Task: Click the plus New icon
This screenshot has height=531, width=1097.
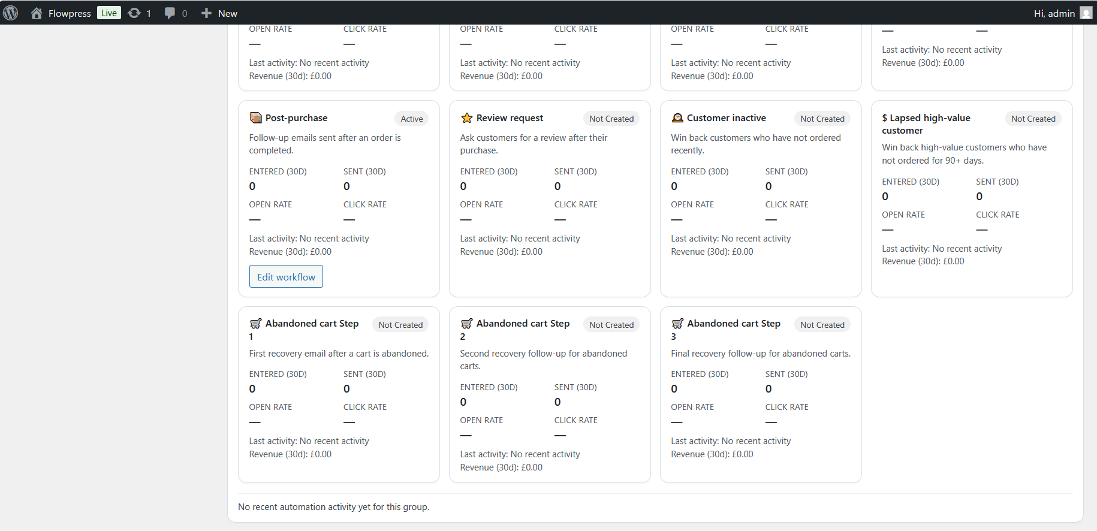Action: tap(206, 13)
